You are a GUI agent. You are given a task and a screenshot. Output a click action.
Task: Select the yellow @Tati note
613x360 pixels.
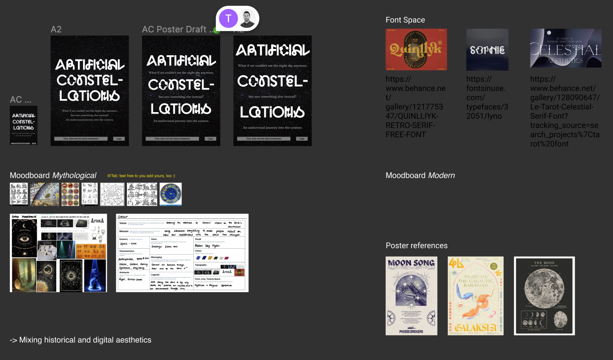[141, 176]
